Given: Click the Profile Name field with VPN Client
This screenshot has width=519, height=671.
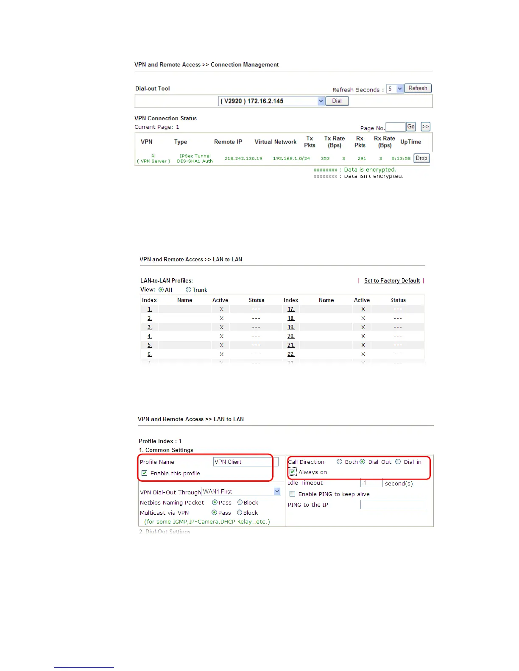Looking at the screenshot, I should coord(246,462).
